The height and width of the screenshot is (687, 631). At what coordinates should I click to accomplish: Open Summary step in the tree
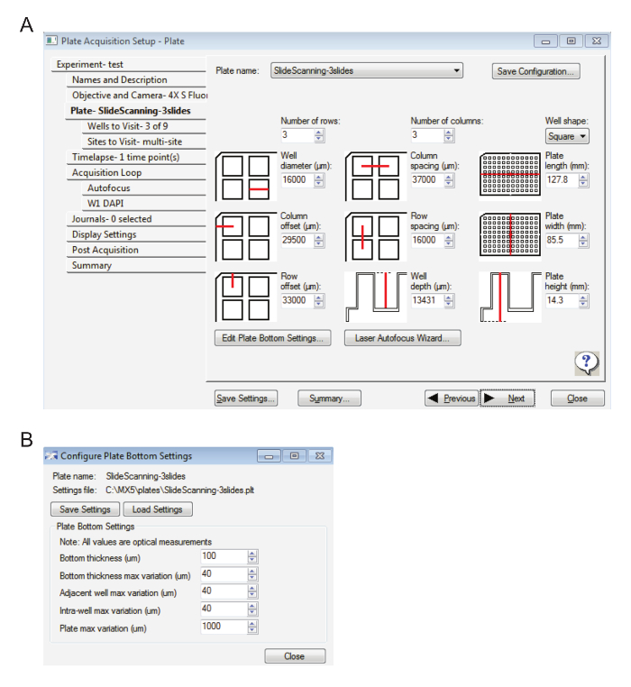tap(136, 265)
